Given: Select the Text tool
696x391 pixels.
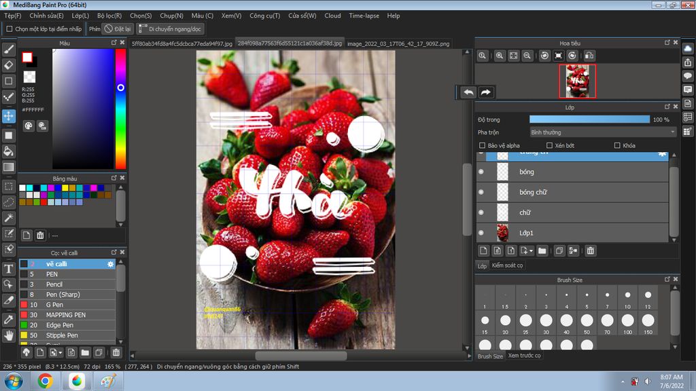Looking at the screenshot, I should [9, 269].
